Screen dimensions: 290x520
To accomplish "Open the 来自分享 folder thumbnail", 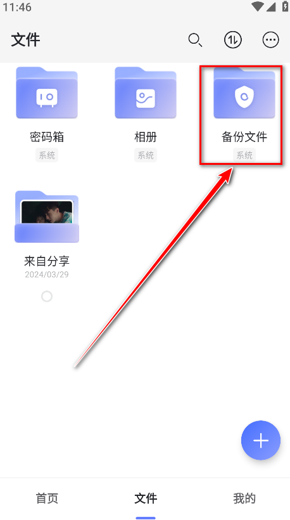I will point(47,217).
